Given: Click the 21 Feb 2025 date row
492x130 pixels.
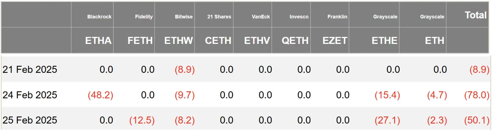Looking at the screenshot, I should pos(246,70).
